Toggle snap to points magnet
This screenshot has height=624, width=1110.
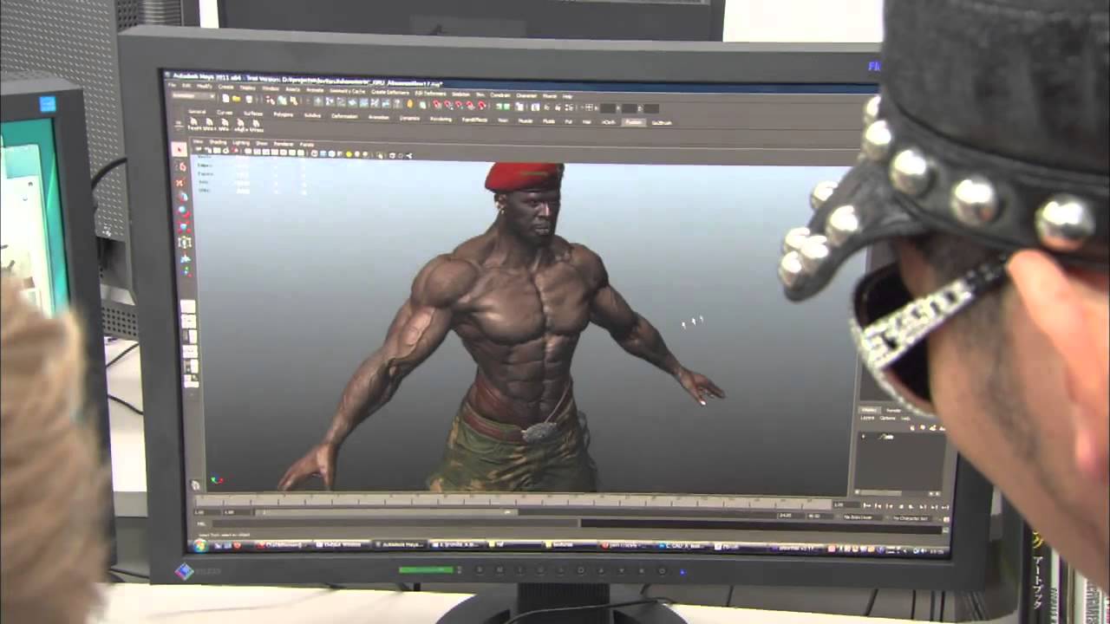pos(459,105)
